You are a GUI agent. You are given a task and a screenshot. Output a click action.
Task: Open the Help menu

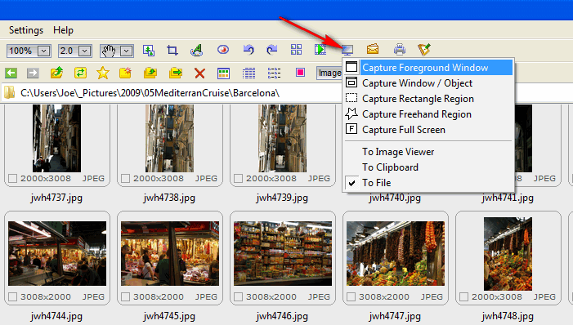coord(63,30)
